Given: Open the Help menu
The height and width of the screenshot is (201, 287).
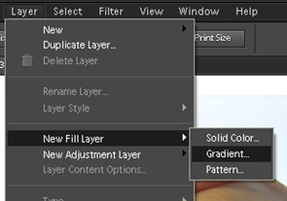Looking at the screenshot, I should [x=246, y=12].
